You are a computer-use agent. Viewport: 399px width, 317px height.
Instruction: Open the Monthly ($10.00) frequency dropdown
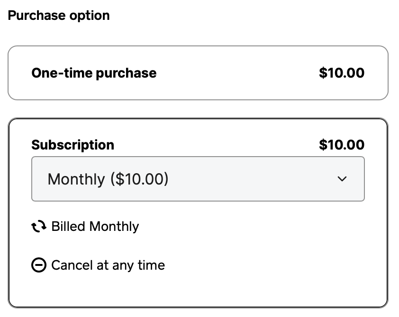pyautogui.click(x=198, y=179)
